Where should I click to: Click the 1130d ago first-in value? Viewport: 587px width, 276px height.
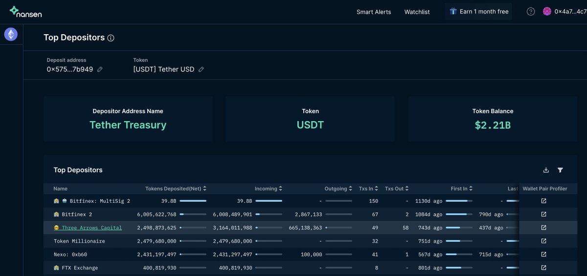pyautogui.click(x=429, y=201)
